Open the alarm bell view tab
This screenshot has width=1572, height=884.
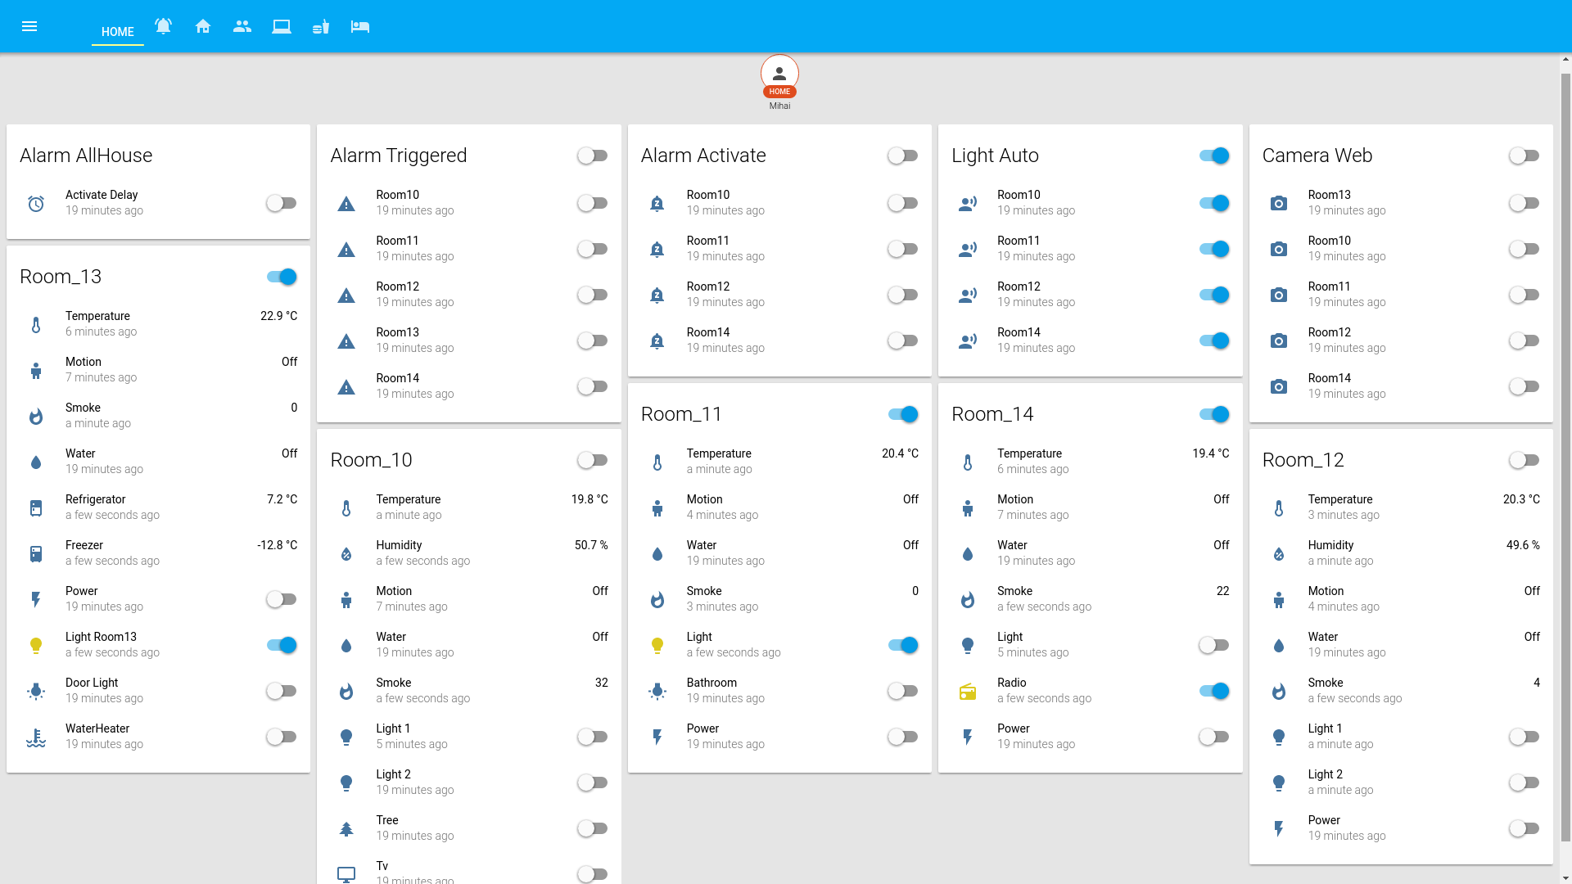[x=163, y=26]
